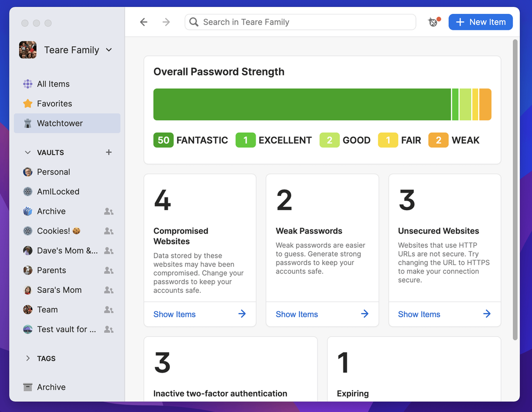Click shared people icon beside Parents vault
The image size is (532, 412).
click(109, 270)
